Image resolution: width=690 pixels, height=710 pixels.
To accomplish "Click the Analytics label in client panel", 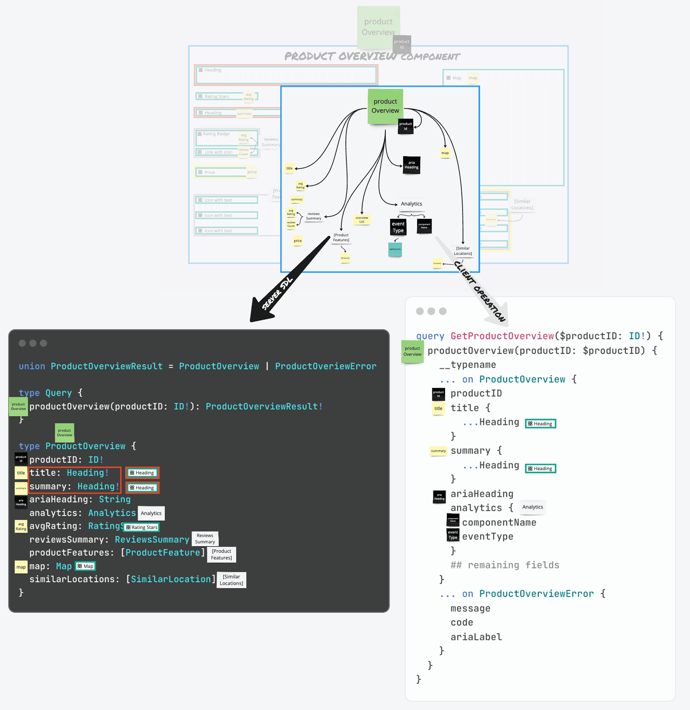I will coord(533,507).
